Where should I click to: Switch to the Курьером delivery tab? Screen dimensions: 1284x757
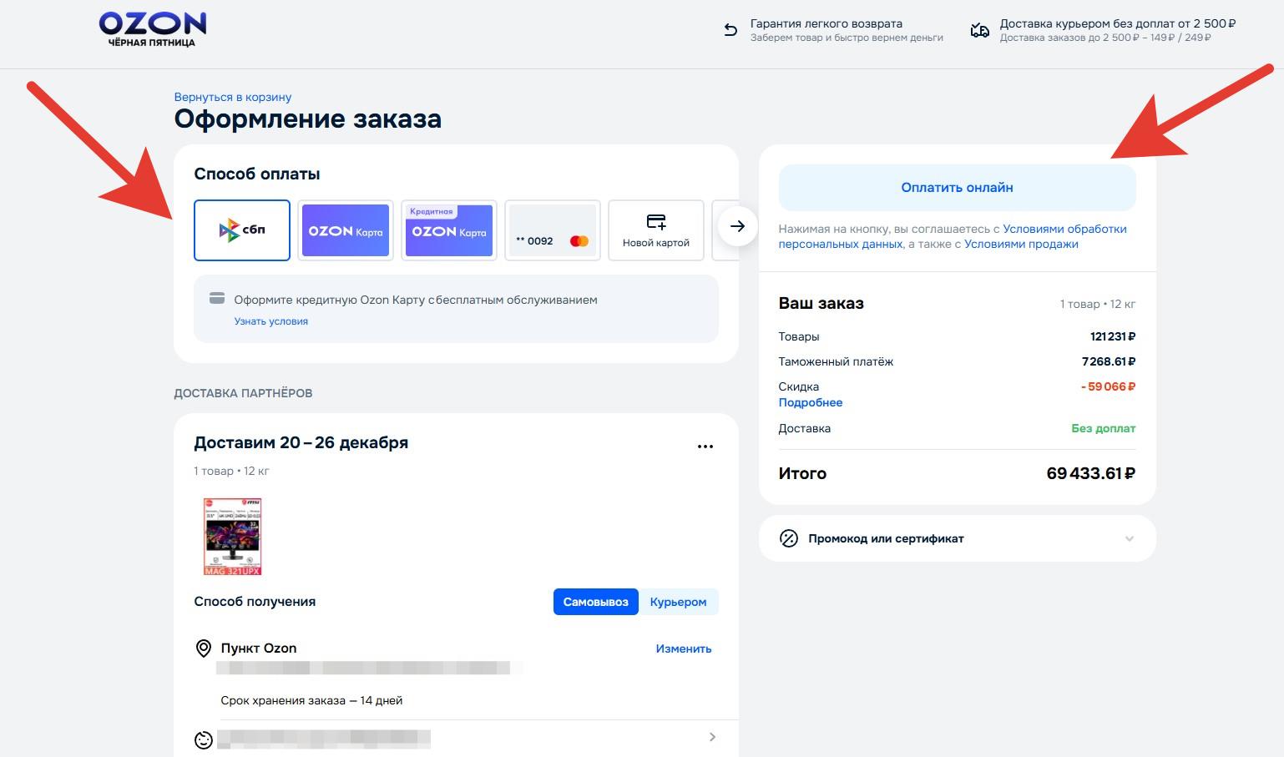(678, 602)
